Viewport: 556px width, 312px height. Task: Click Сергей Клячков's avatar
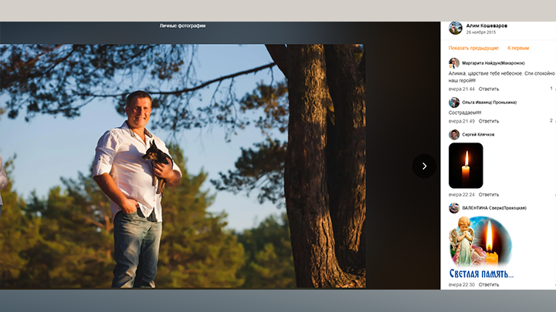point(454,135)
